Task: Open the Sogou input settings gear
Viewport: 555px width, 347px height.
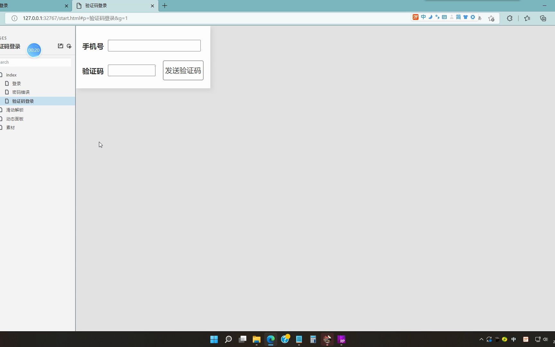Action: (472, 17)
